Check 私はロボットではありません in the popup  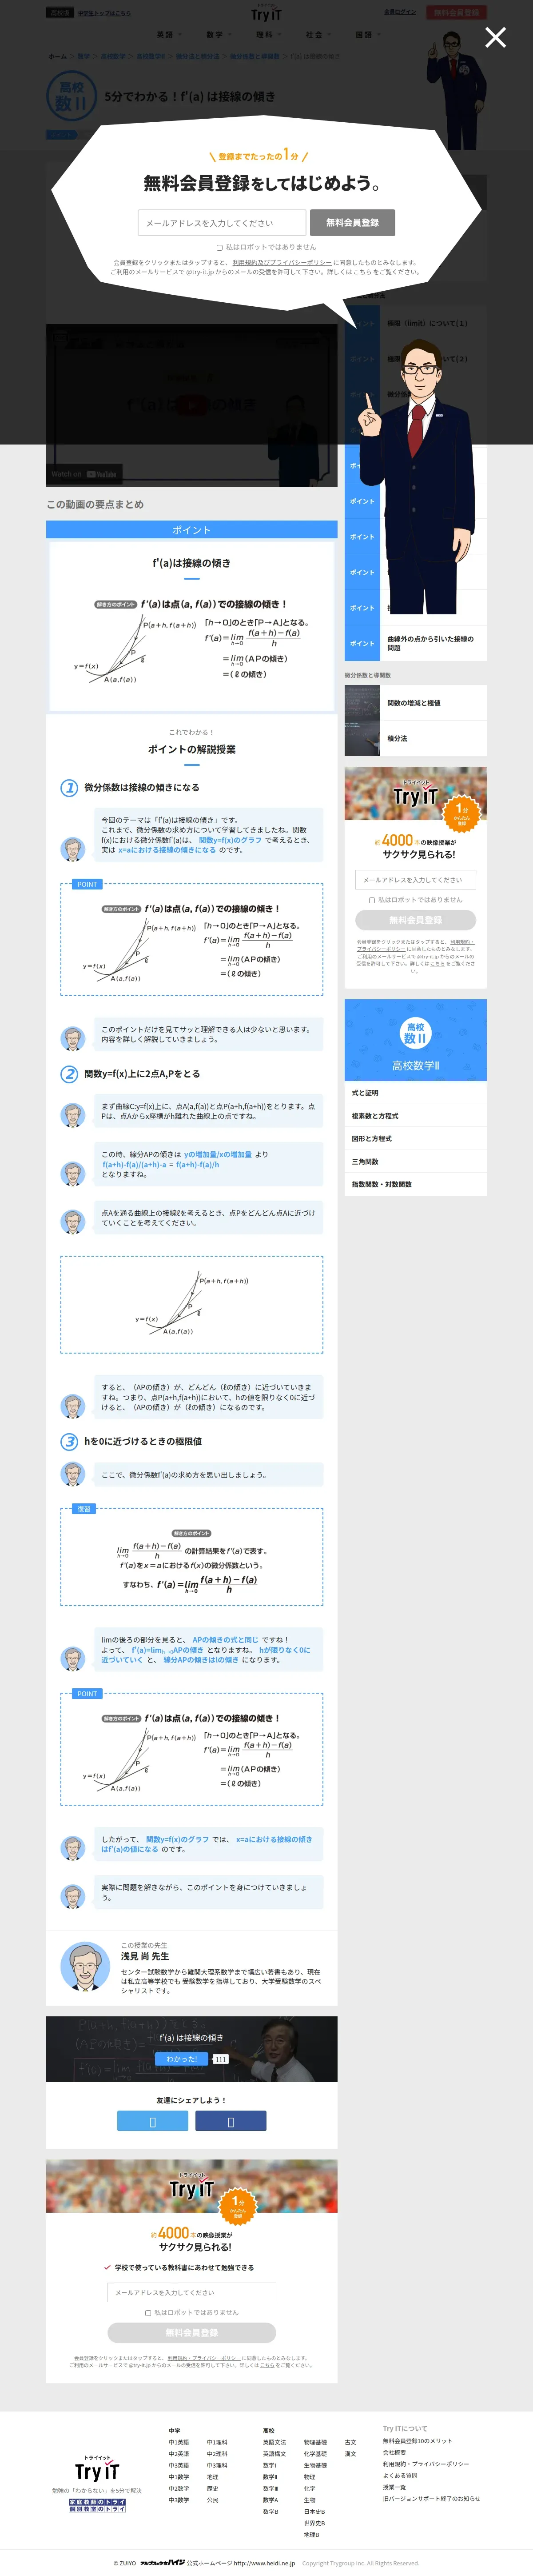(x=220, y=247)
